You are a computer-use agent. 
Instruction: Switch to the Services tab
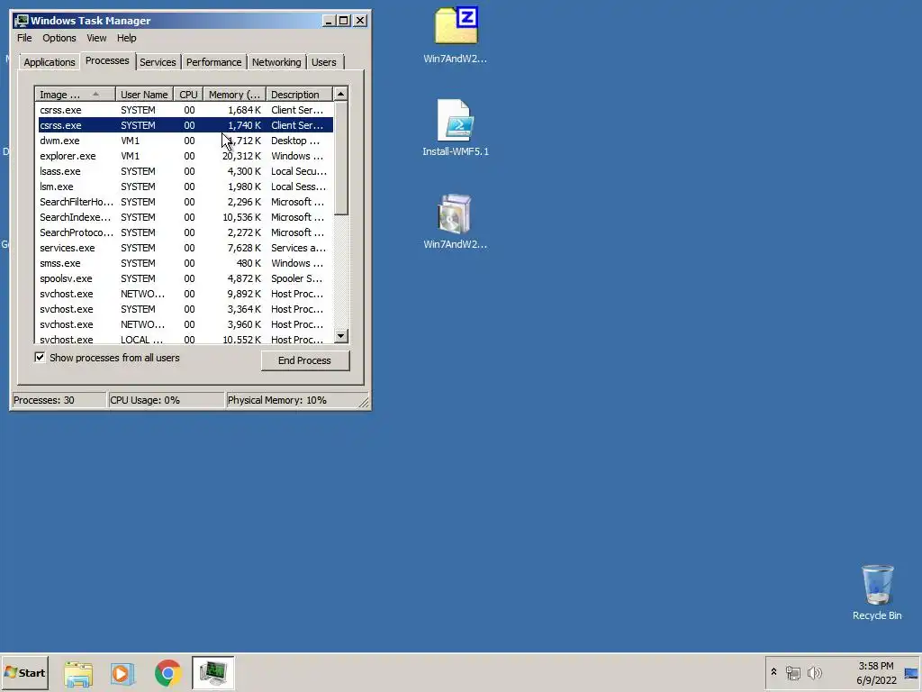[x=158, y=62]
